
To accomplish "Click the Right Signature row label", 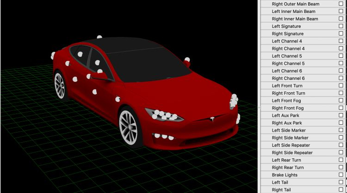I will 287,34.
